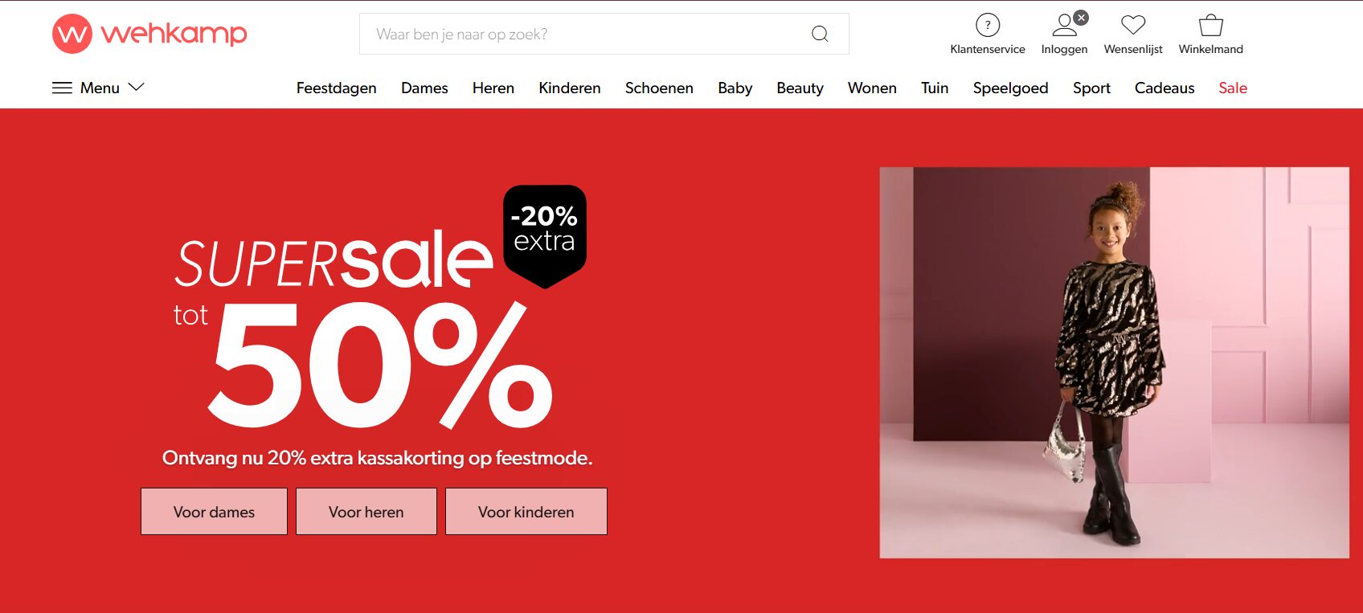Click the search magnifier icon

[820, 34]
